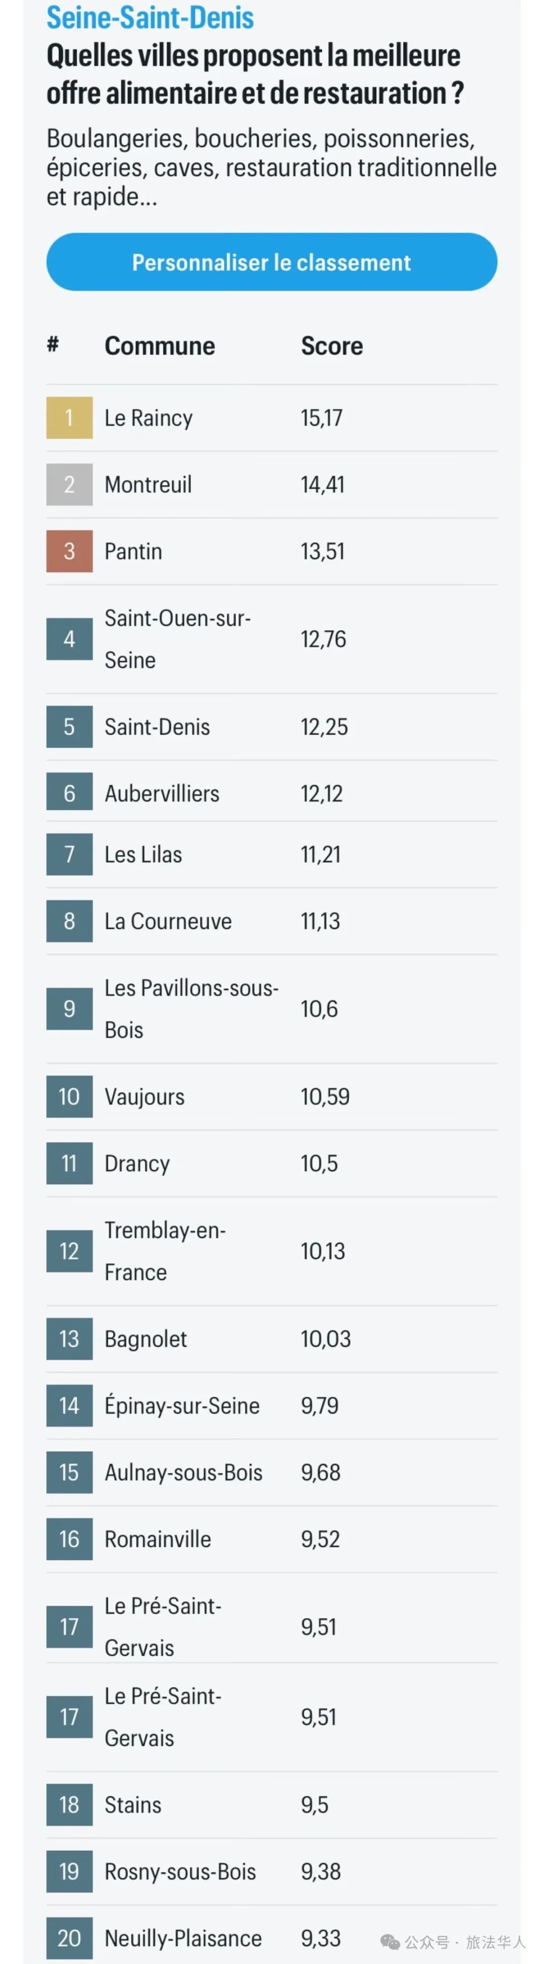The width and height of the screenshot is (544, 1964).
Task: Click the rank 20 badge
Action: 70,1938
